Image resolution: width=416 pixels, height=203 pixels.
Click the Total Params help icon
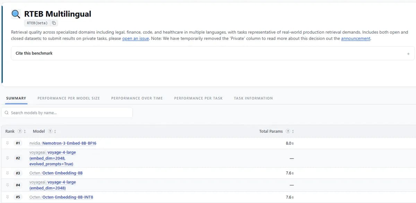point(288,131)
